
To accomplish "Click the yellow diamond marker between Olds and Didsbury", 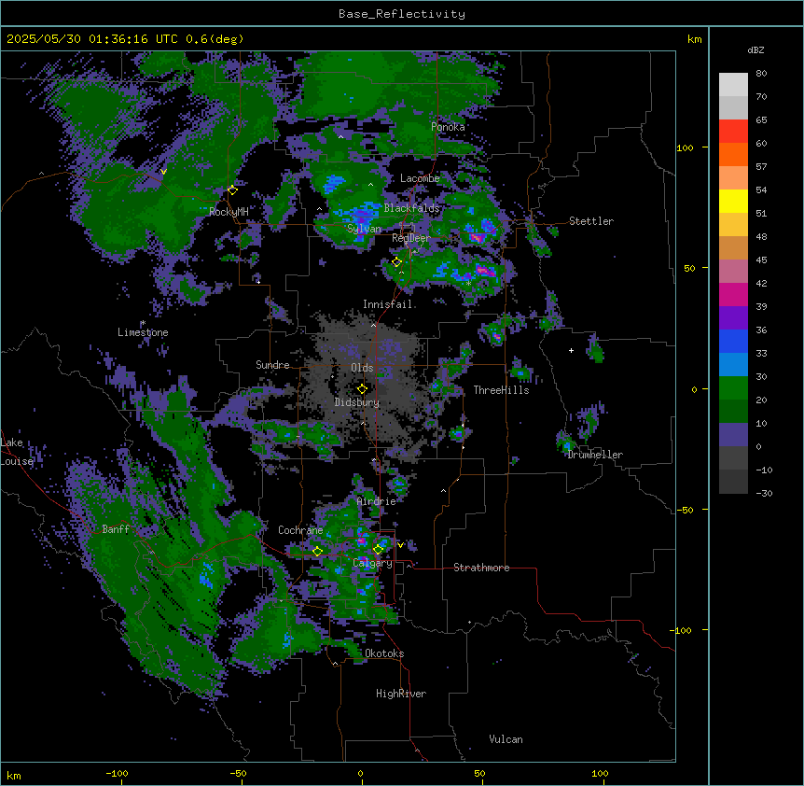I will click(x=362, y=388).
